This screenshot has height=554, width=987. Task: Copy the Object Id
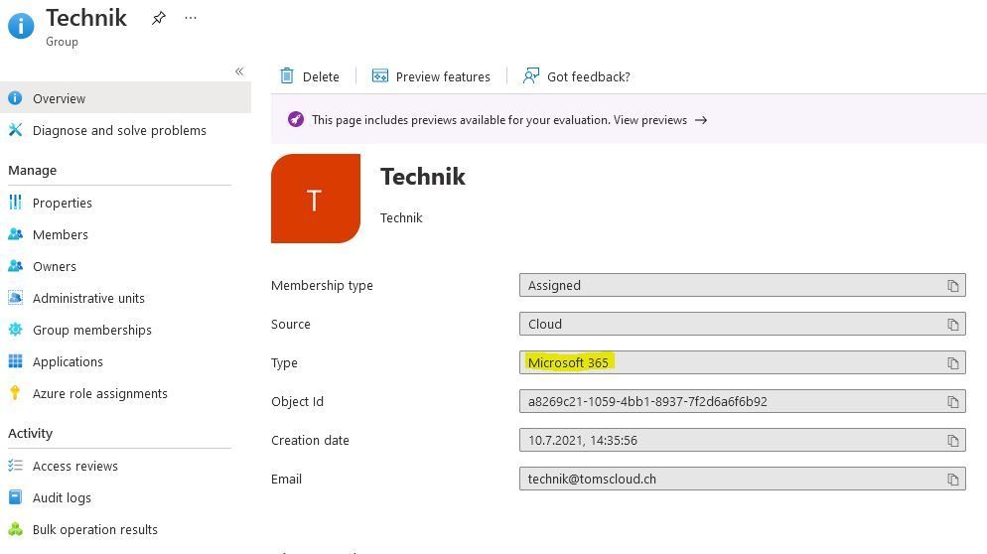coord(953,402)
